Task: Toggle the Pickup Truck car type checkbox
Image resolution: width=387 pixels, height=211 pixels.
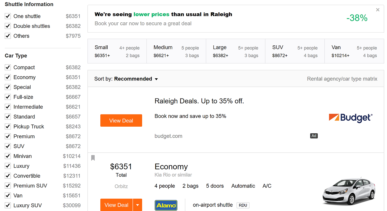Action: click(8, 127)
